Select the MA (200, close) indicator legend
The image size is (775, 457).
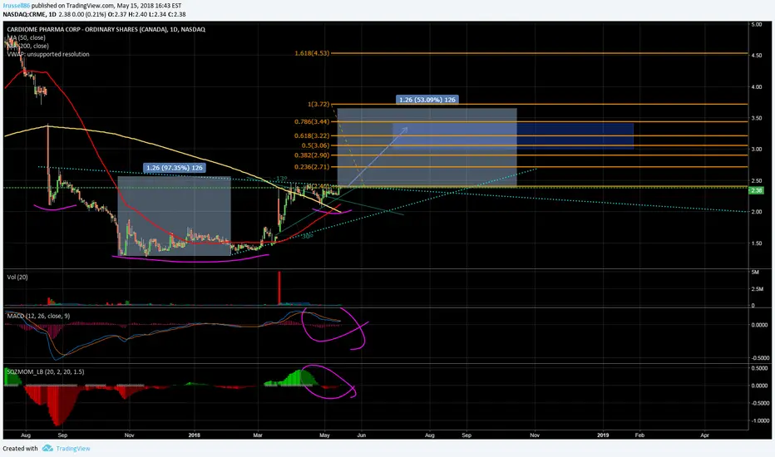pyautogui.click(x=27, y=46)
